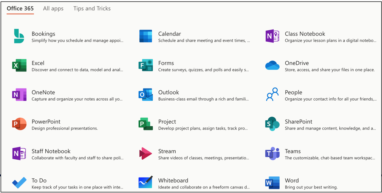Click "Capture and organize your notes" text
382x193 pixels.
click(77, 99)
